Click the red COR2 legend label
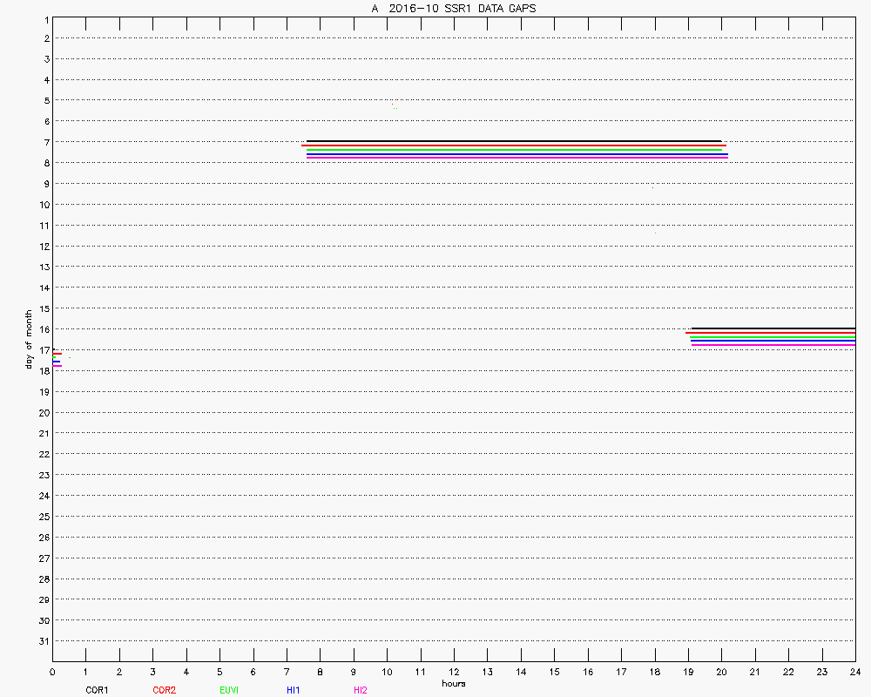Image resolution: width=871 pixels, height=697 pixels. point(164,690)
